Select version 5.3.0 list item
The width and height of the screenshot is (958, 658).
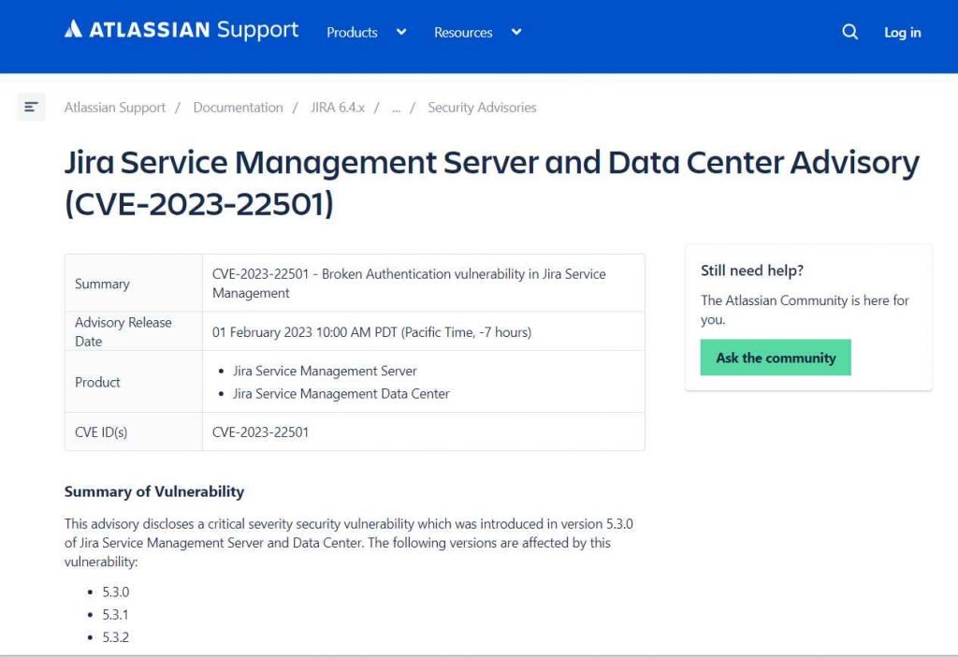115,592
